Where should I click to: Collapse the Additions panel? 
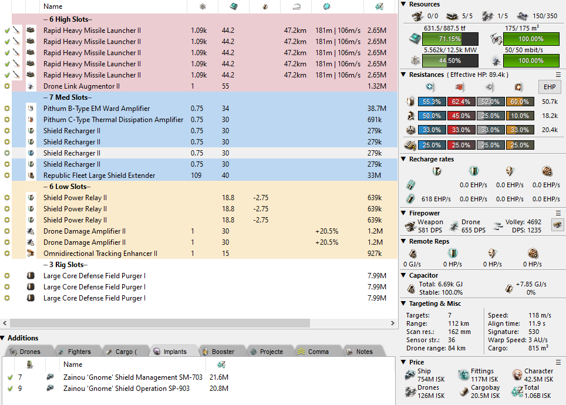(4, 338)
